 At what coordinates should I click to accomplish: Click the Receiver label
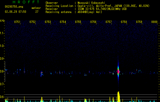[52, 9]
